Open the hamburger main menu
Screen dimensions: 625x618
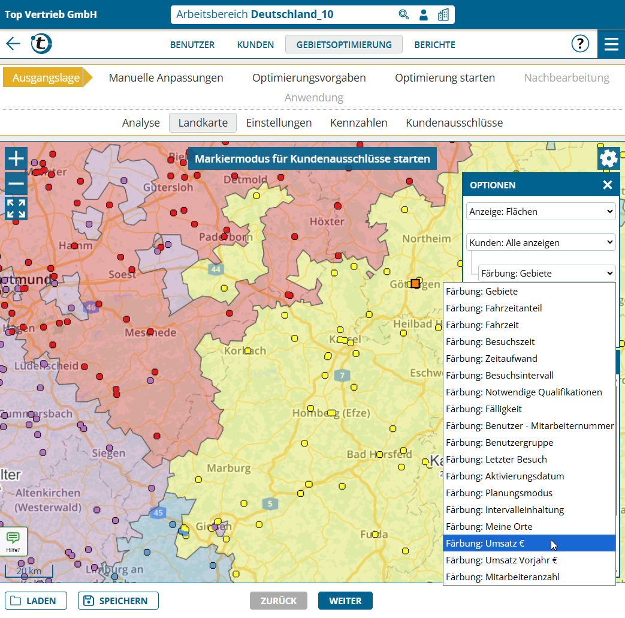[x=611, y=44]
